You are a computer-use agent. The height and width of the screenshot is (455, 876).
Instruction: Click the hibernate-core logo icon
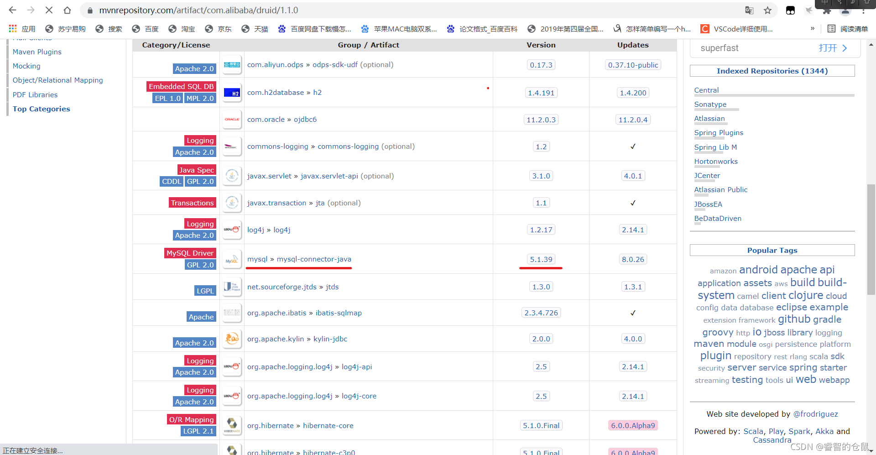tap(232, 425)
